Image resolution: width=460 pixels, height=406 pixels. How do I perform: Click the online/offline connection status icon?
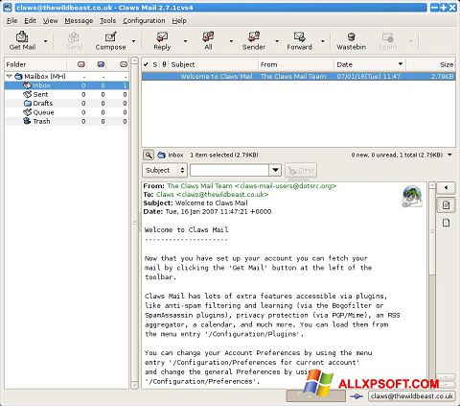tap(356, 396)
